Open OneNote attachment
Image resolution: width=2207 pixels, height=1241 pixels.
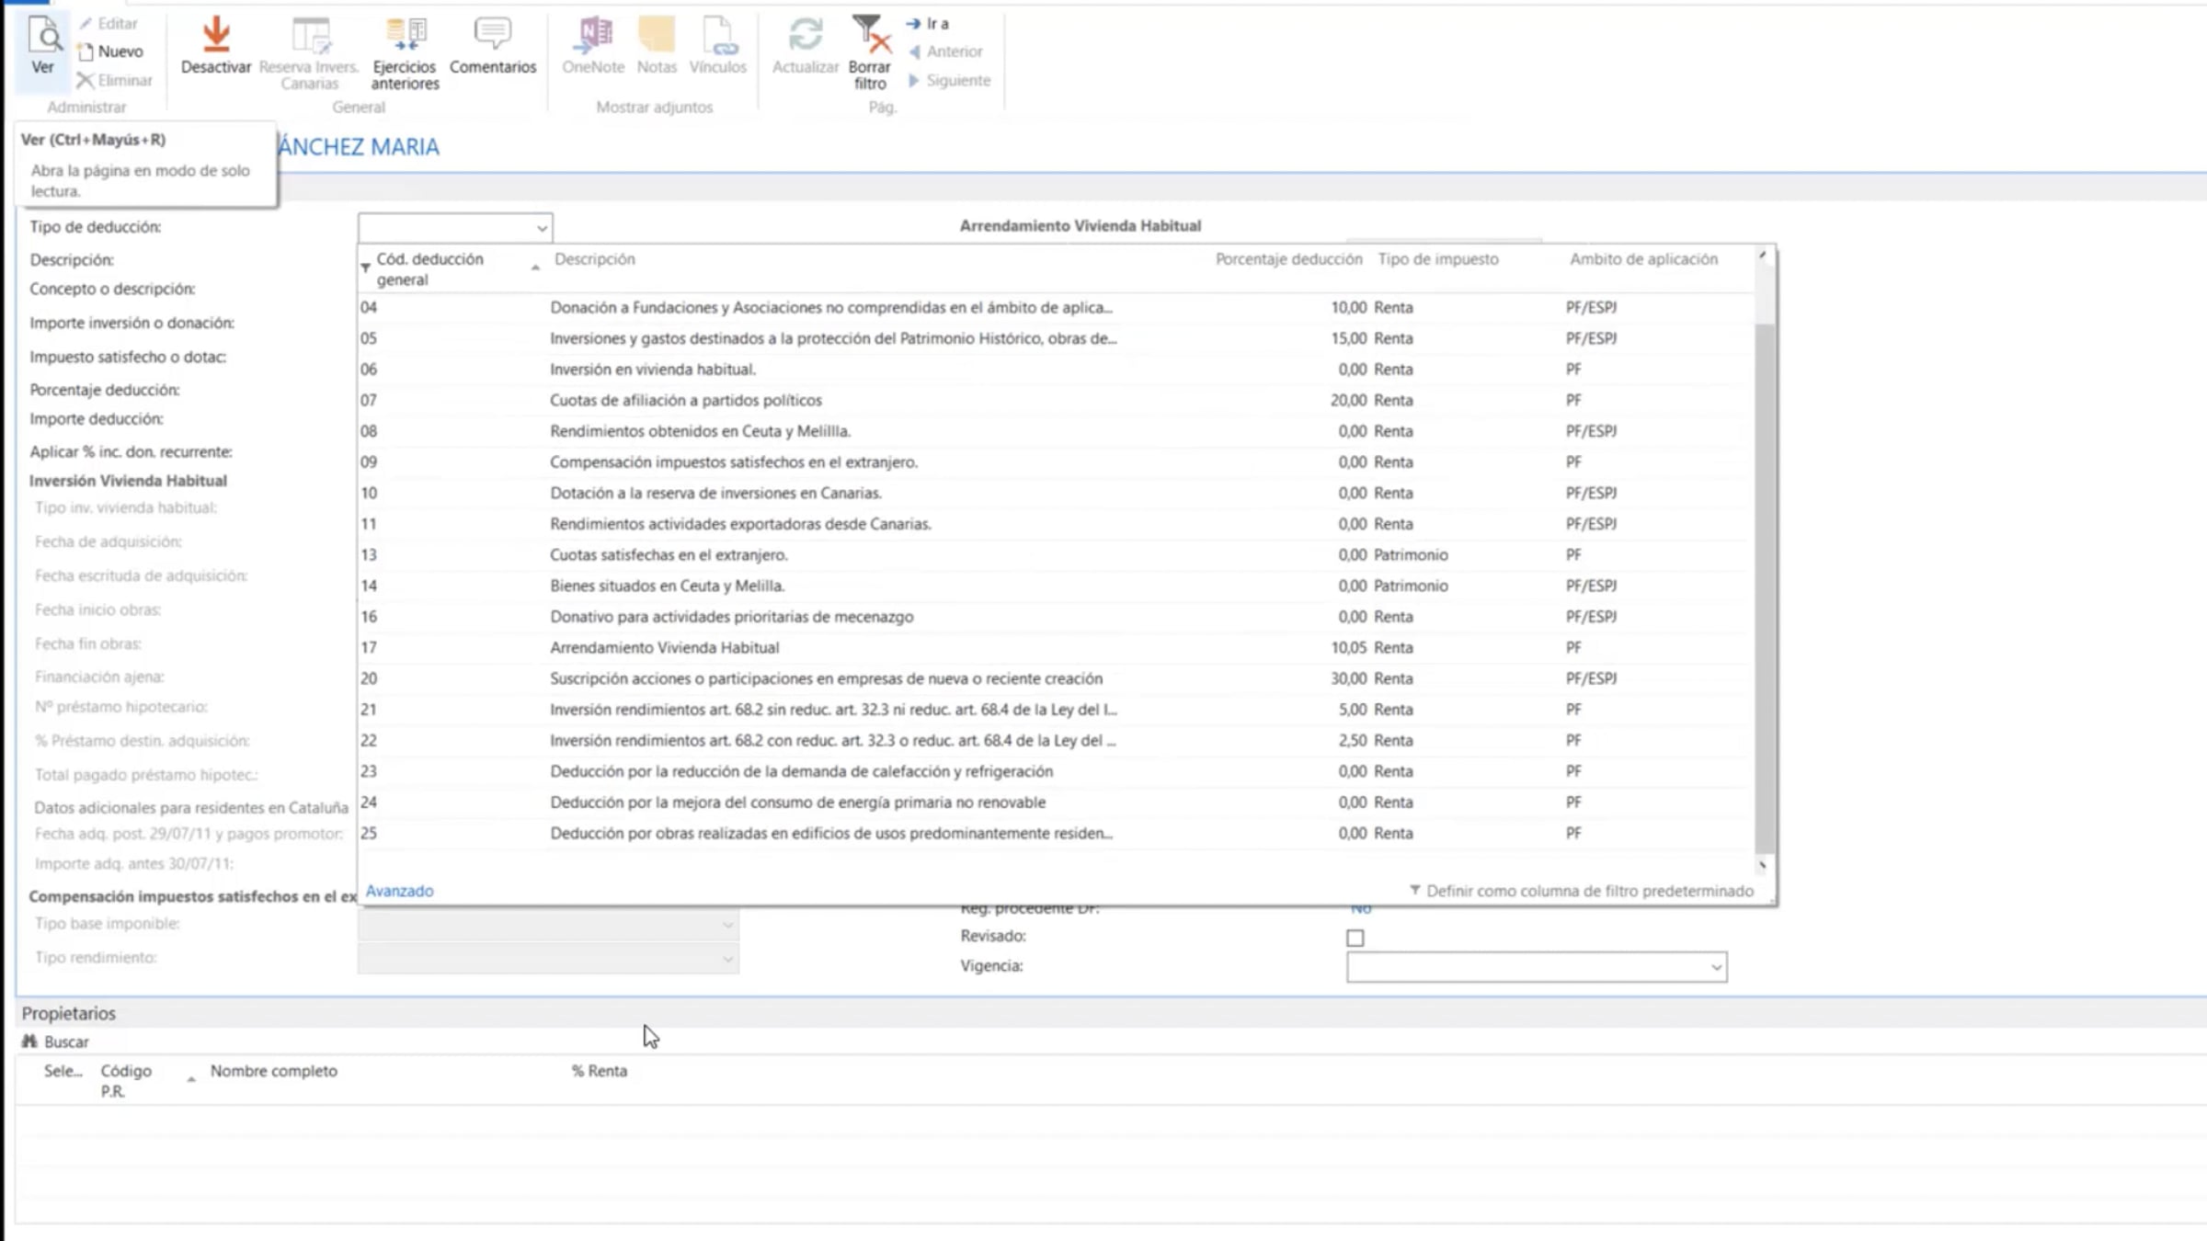coord(593,46)
